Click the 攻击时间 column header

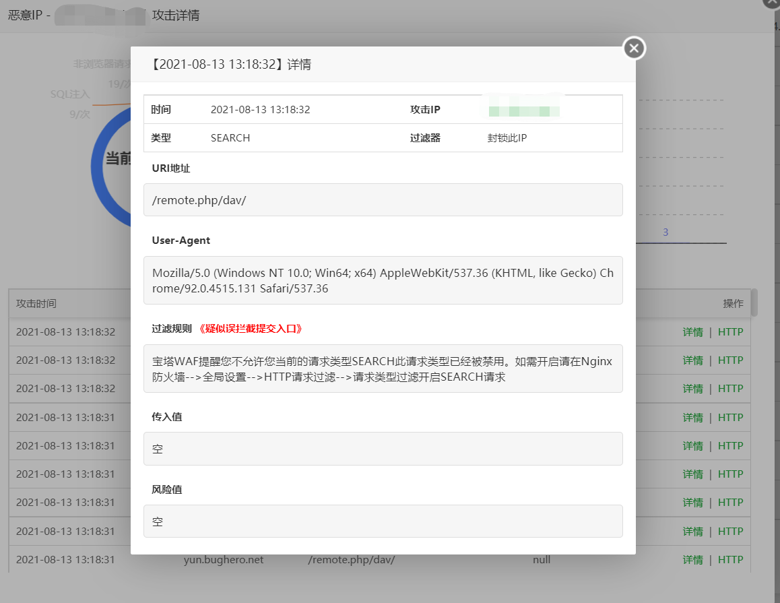tap(36, 304)
